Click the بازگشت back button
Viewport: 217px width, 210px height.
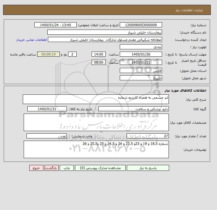[x=52, y=168]
